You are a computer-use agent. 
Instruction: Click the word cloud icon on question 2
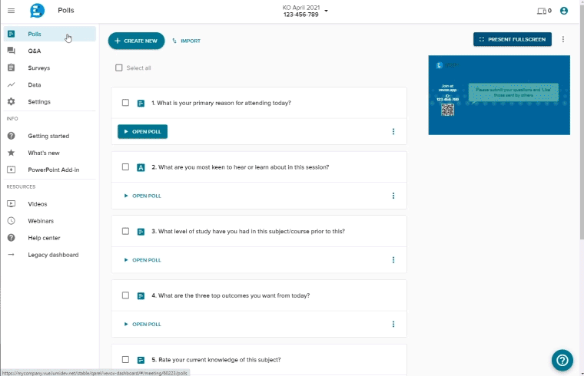(x=141, y=167)
